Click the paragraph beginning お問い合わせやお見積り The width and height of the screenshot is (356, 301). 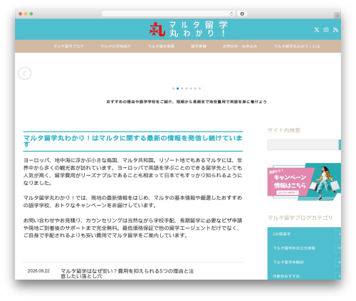(x=132, y=228)
